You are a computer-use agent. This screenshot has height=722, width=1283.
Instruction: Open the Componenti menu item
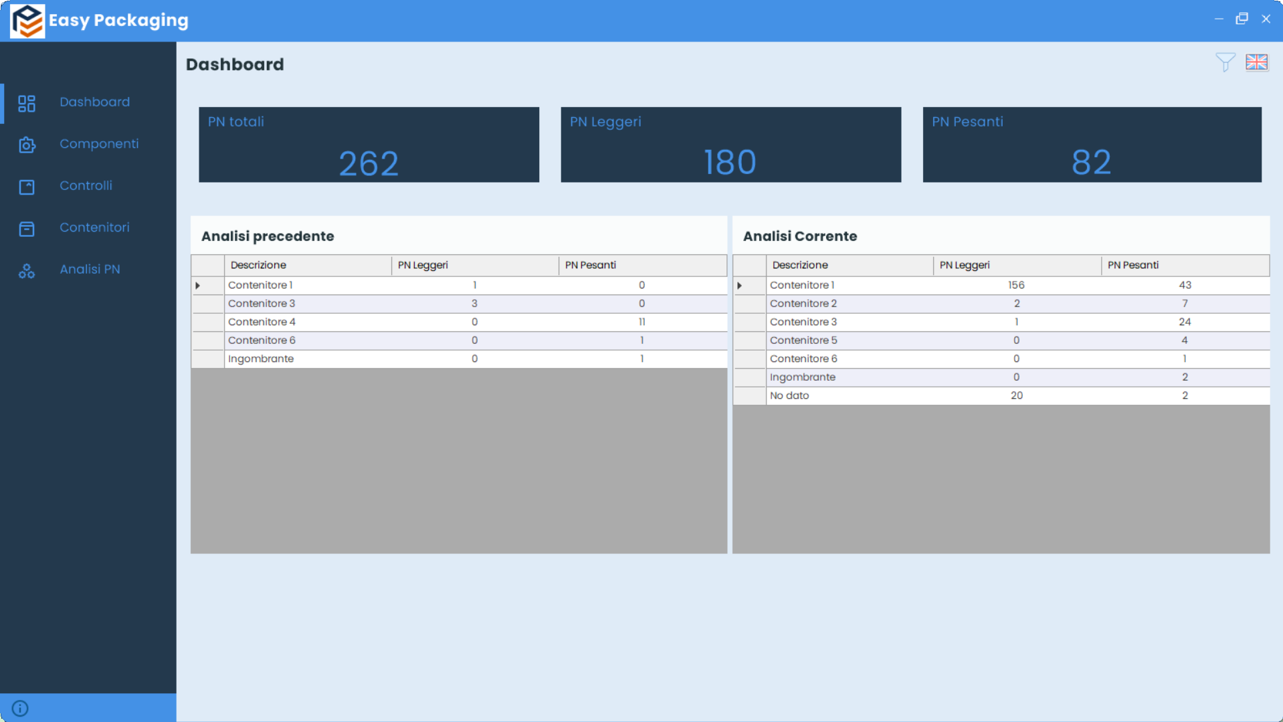click(99, 144)
